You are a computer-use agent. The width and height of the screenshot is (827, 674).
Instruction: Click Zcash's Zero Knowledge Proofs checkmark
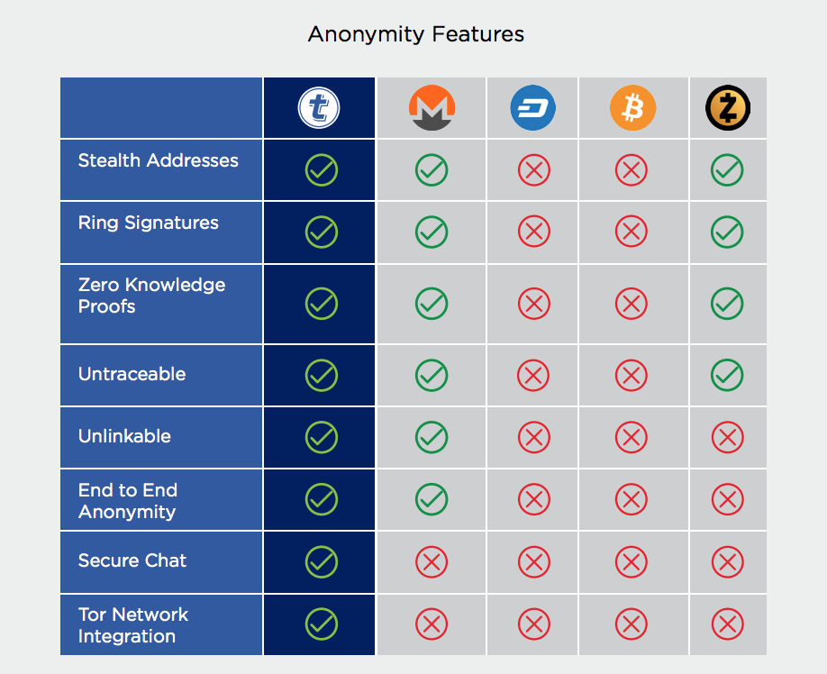pos(727,304)
